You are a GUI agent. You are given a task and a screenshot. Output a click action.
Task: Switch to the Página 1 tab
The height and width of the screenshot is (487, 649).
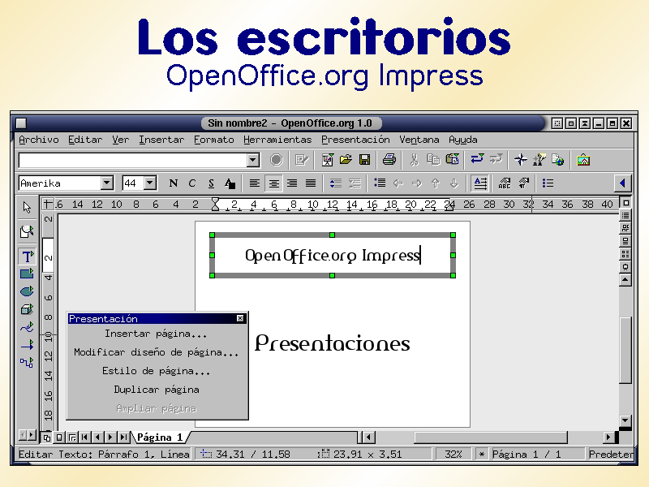click(159, 437)
